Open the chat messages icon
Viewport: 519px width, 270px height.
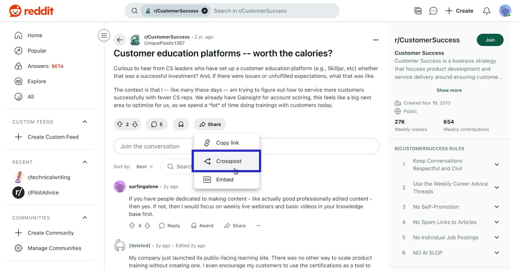433,11
